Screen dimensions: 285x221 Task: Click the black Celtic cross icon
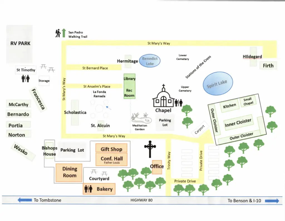151,148
